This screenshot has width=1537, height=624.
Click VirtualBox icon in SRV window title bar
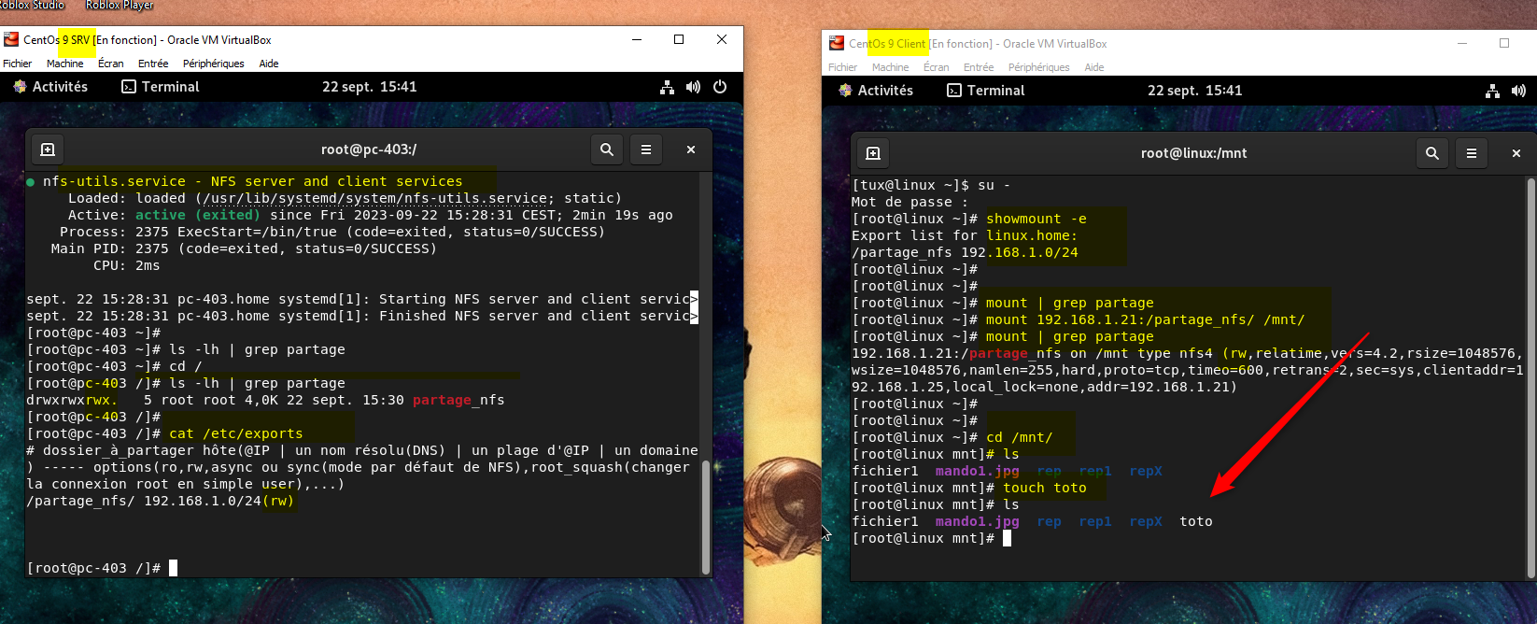point(11,39)
